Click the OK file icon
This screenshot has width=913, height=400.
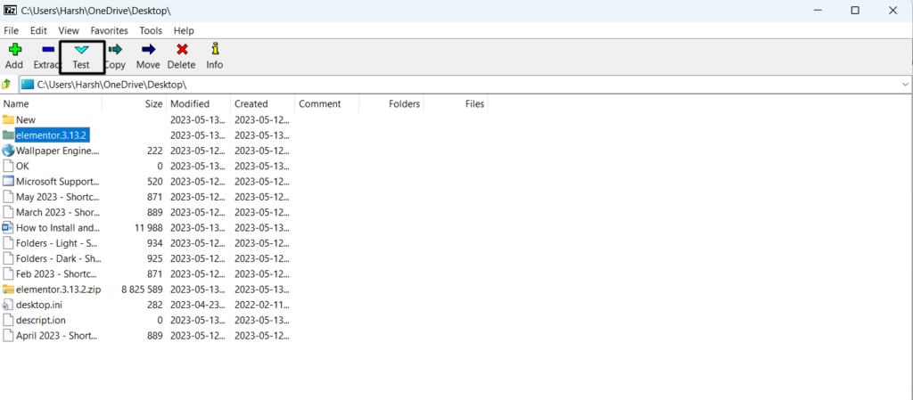coord(8,166)
